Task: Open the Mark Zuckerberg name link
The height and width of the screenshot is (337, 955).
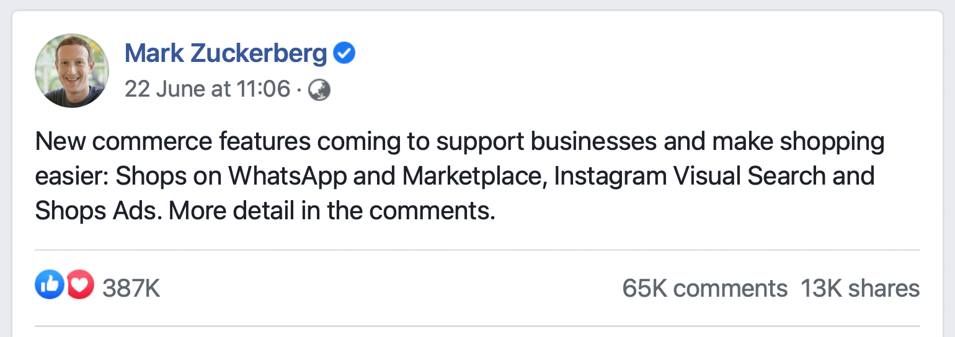Action: [226, 54]
